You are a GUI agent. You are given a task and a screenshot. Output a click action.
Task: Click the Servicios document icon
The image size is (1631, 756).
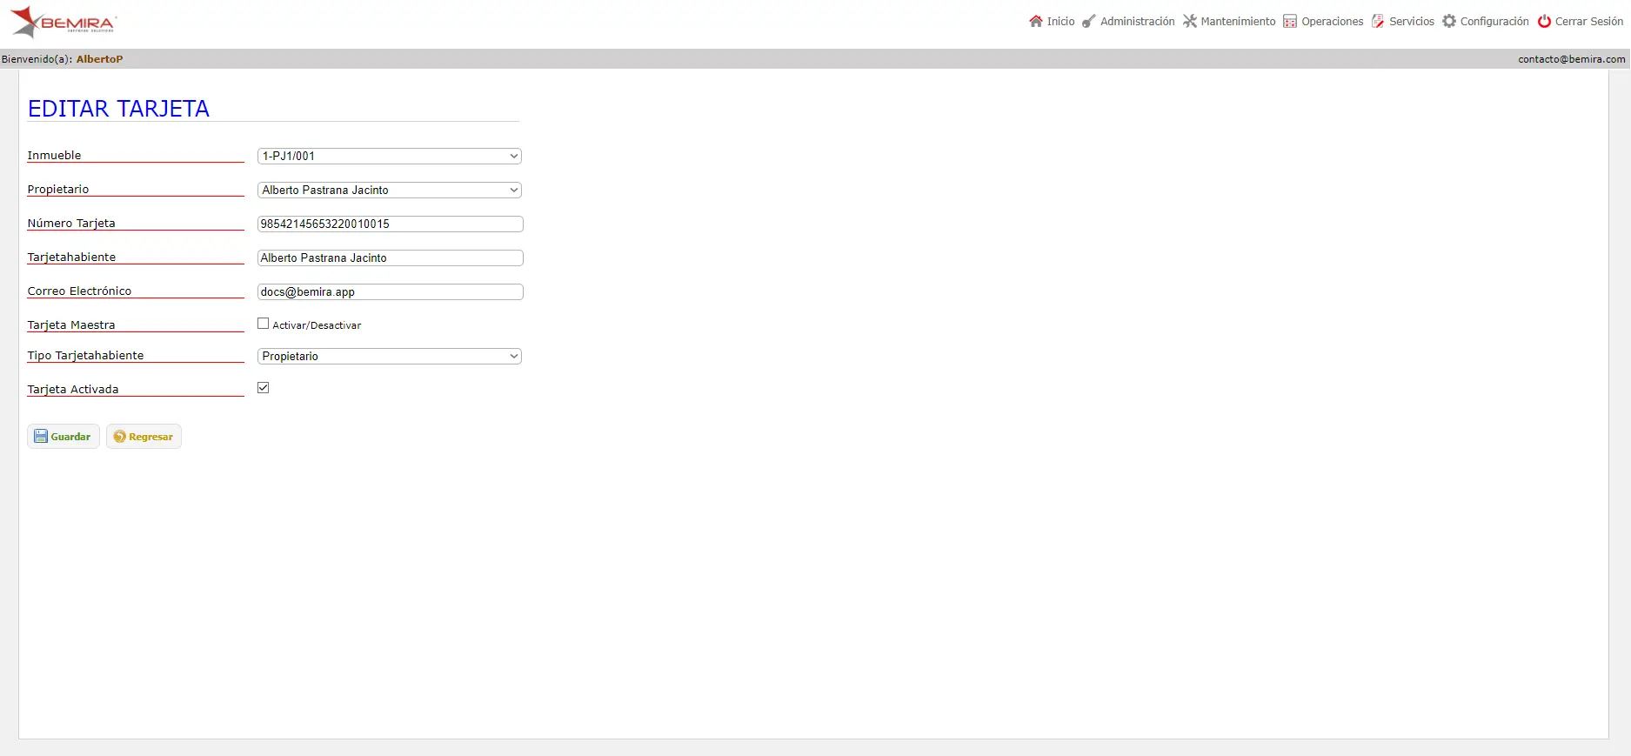click(1378, 22)
